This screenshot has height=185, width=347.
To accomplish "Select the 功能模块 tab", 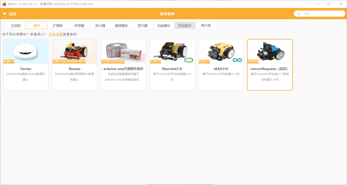I will click(164, 26).
